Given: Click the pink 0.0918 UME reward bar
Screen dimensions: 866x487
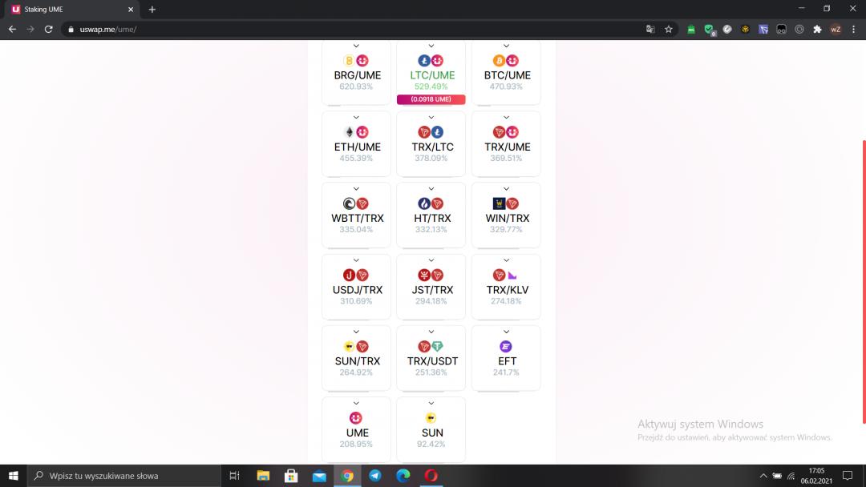Looking at the screenshot, I should [431, 99].
